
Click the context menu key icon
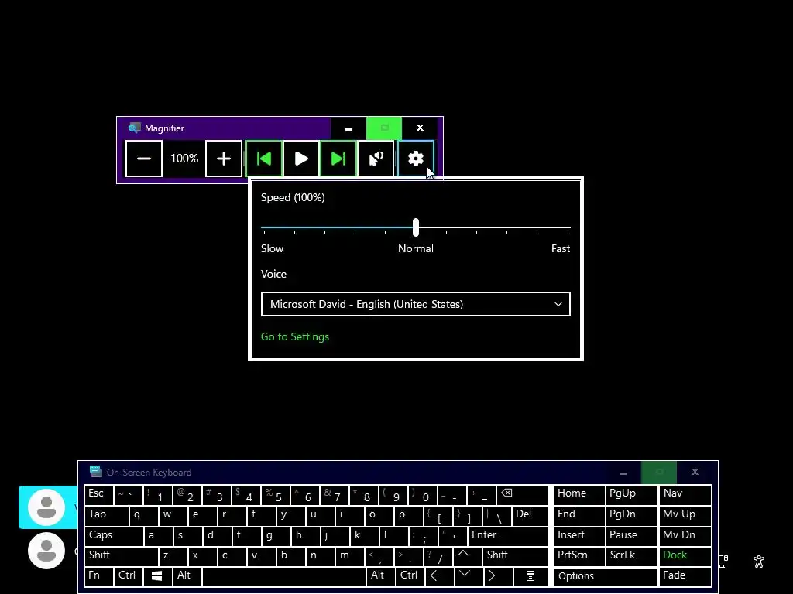tap(530, 576)
